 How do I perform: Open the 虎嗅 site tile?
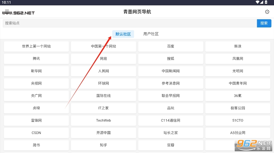(36, 108)
